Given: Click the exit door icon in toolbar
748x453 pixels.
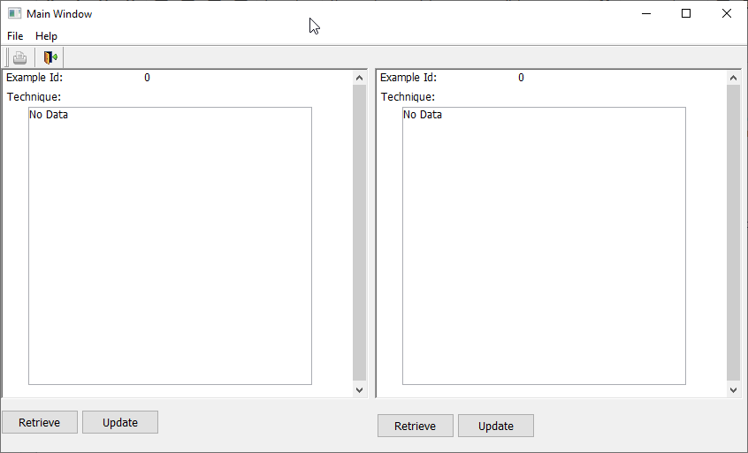Looking at the screenshot, I should pos(50,58).
